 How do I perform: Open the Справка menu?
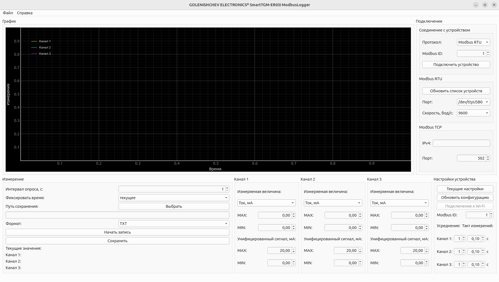(24, 13)
